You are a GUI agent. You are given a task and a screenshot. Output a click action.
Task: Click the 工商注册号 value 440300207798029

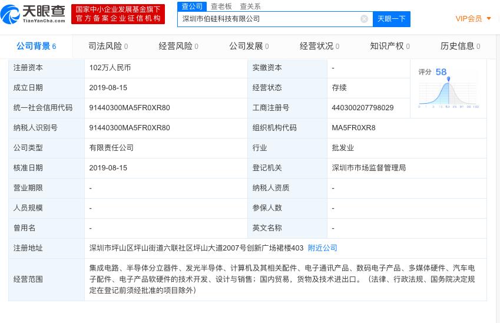[x=363, y=108]
